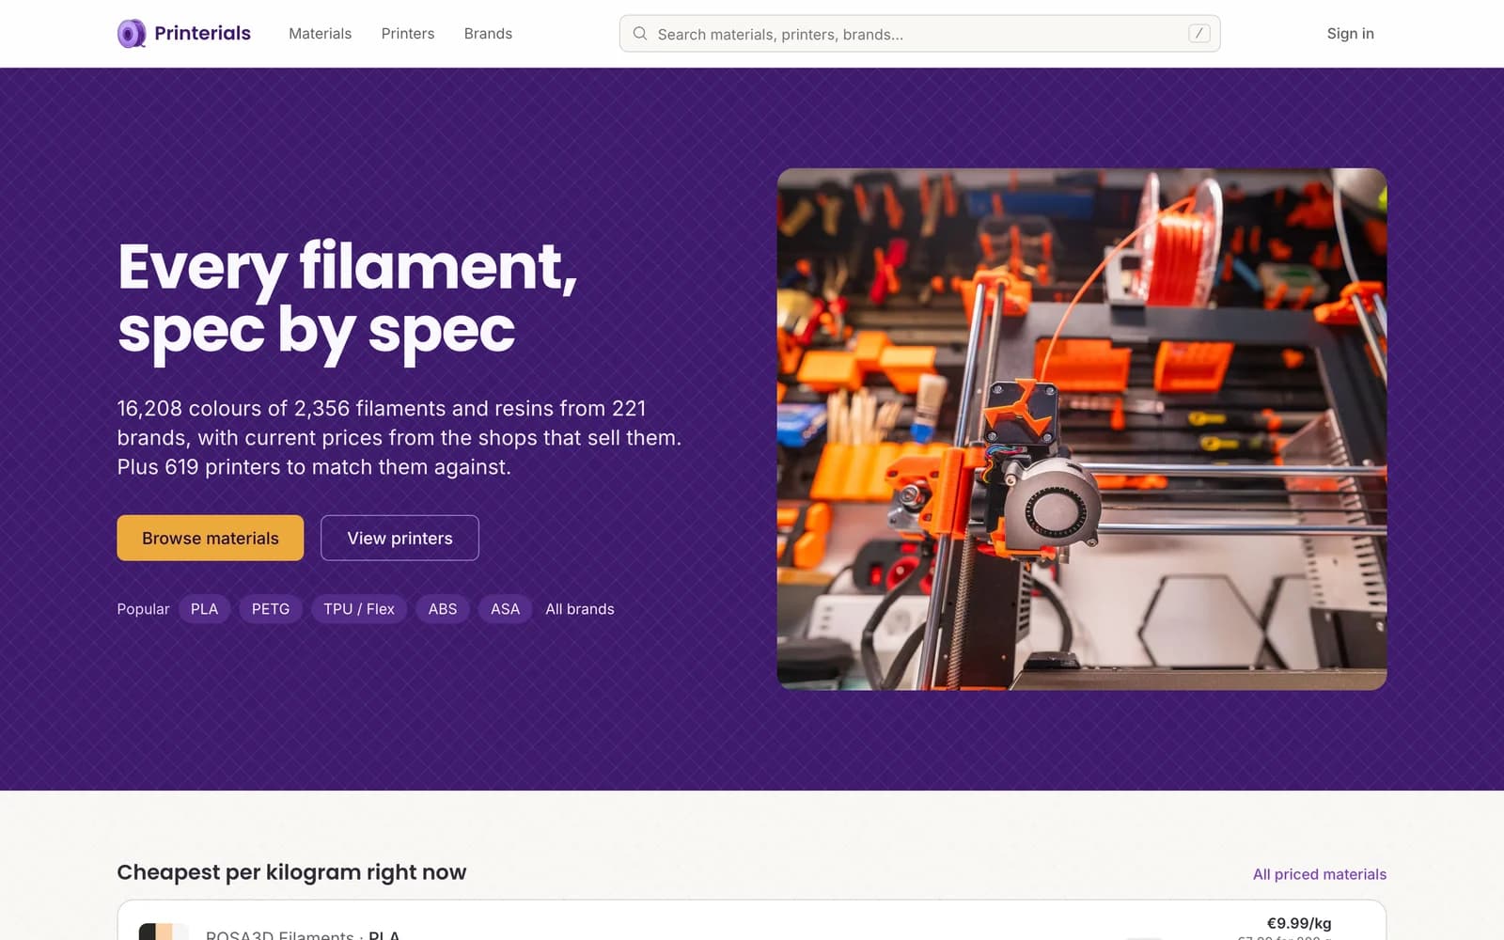Open the All brands link

pos(580,609)
